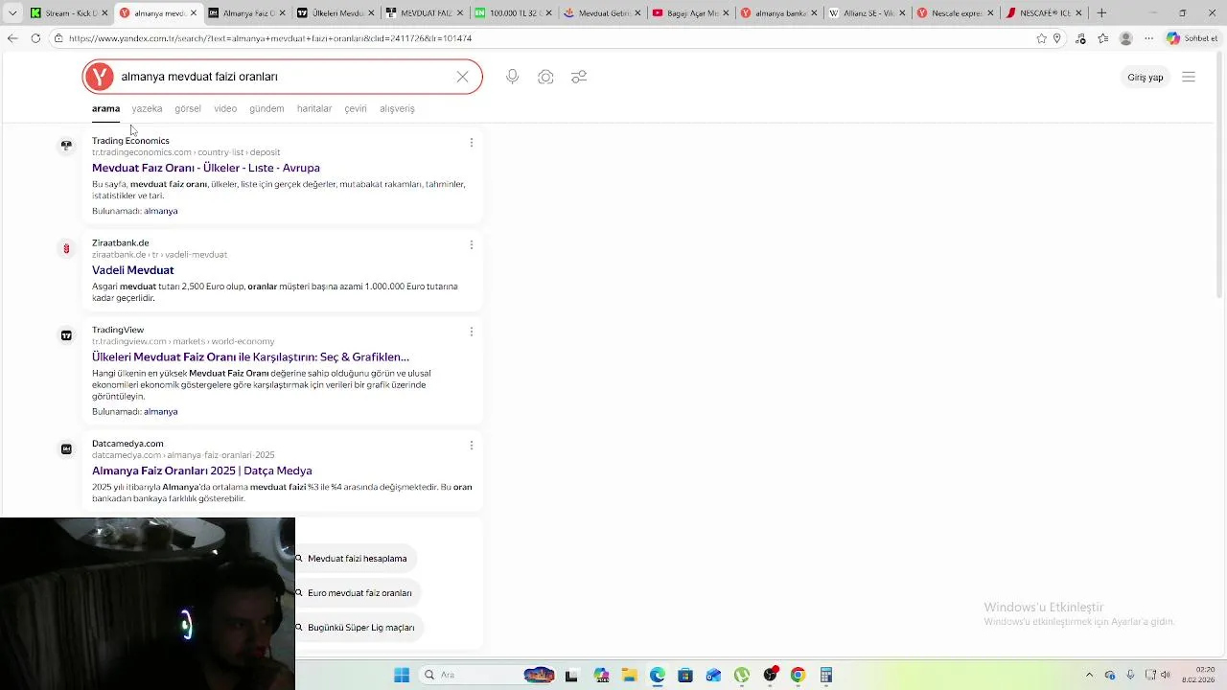The image size is (1227, 690).
Task: Open browser settings three-dots menu
Action: (1148, 38)
